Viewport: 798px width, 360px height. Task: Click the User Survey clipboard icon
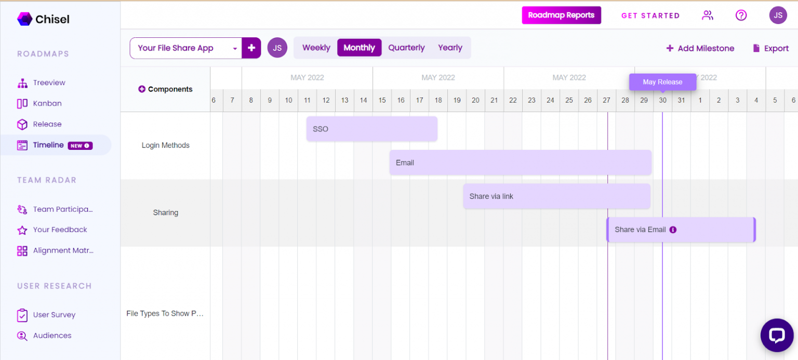pos(22,315)
